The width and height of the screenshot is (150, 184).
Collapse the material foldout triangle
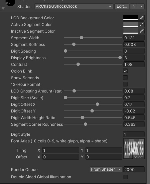pos(3,9)
